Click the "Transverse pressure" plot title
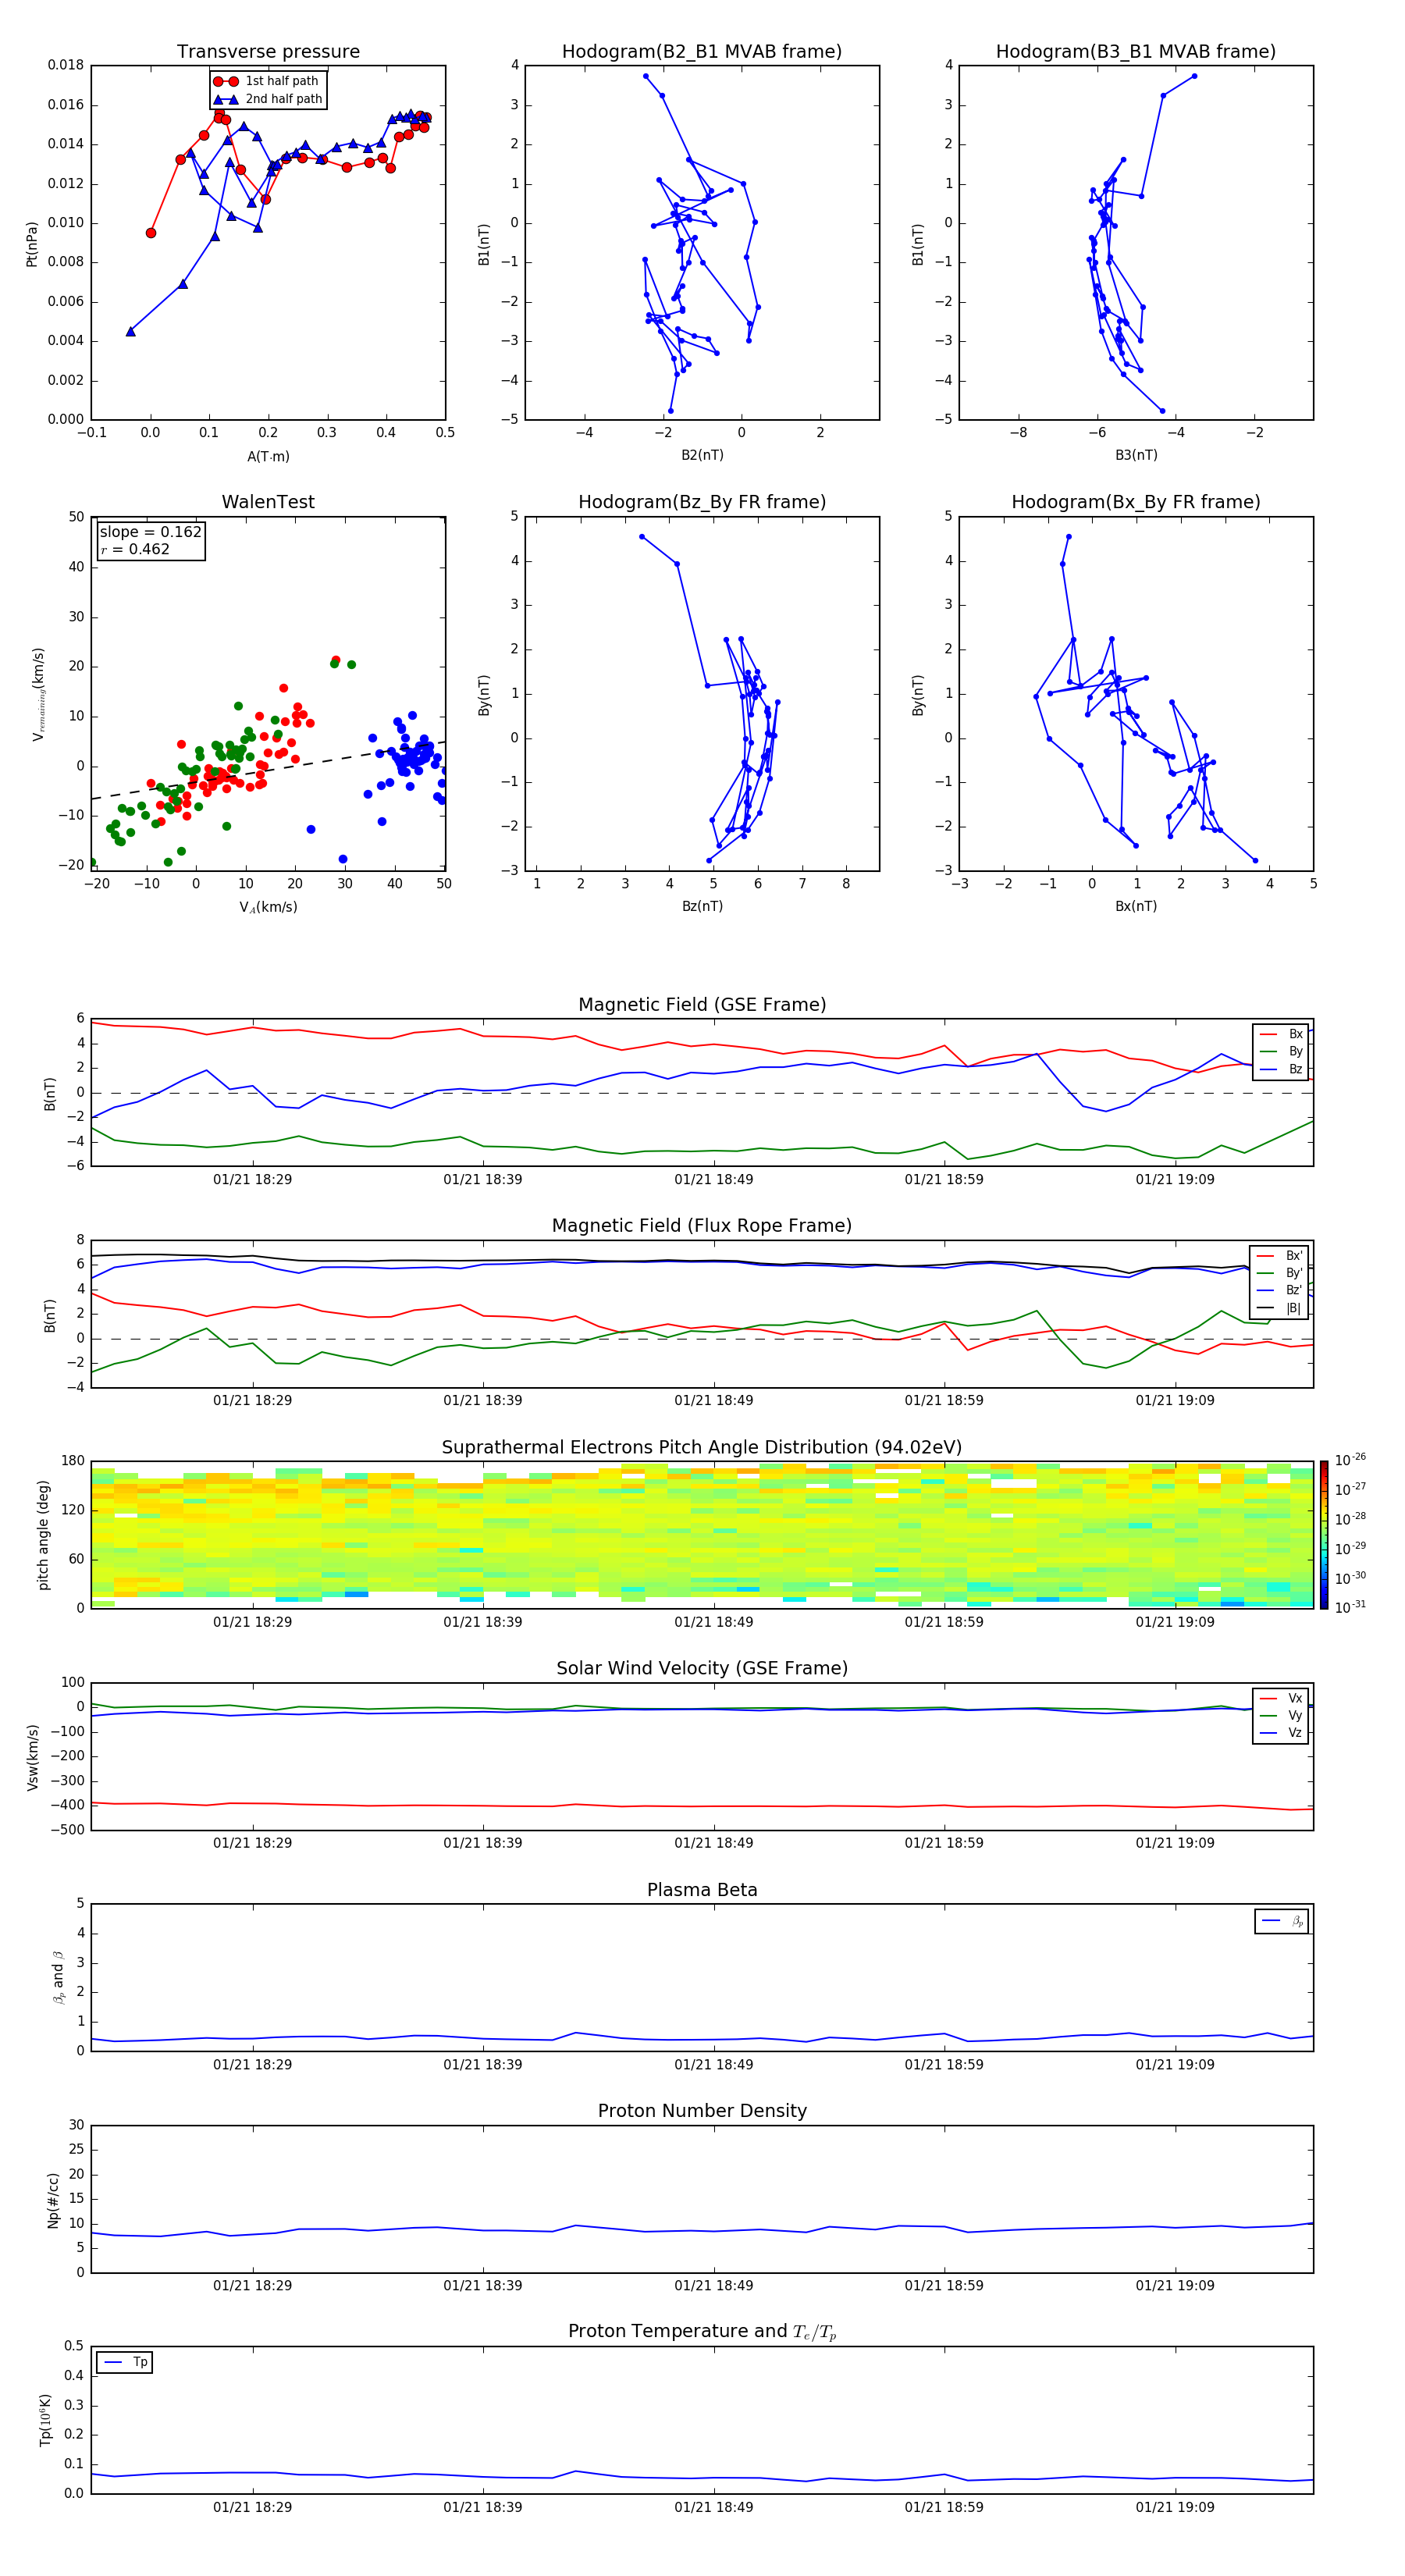The width and height of the screenshot is (1405, 2576). 268,52
